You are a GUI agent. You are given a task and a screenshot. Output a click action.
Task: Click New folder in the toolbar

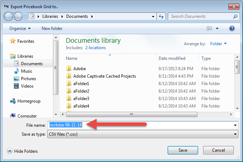tap(52, 28)
